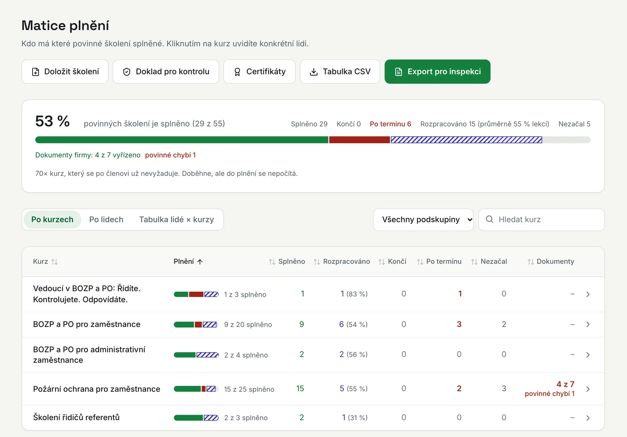627x437 pixels.
Task: Focus the Hledat kurz search field
Action: 542,220
